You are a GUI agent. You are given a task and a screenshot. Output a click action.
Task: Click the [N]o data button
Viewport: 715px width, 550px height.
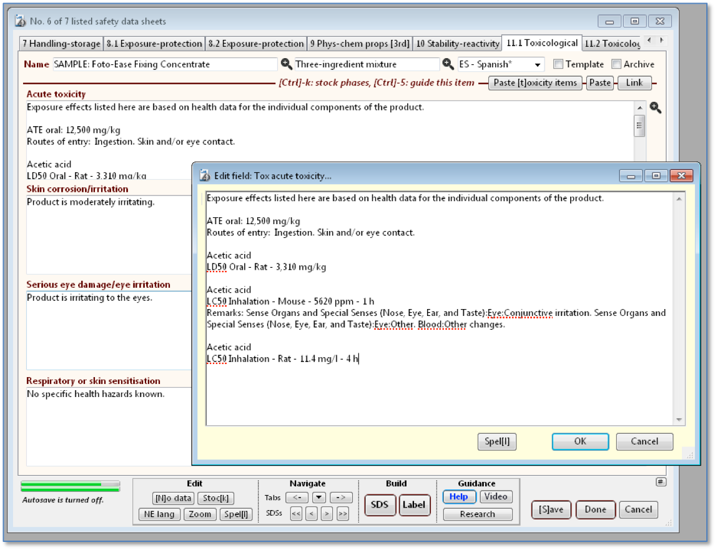(173, 498)
